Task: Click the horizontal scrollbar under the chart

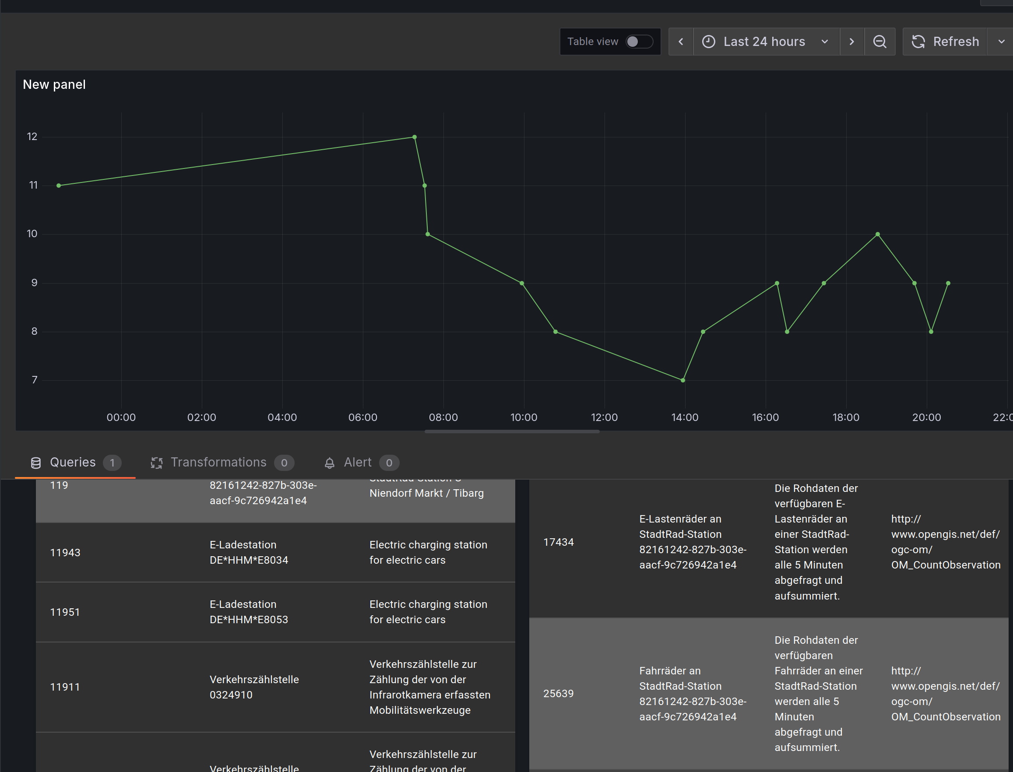Action: pos(512,432)
